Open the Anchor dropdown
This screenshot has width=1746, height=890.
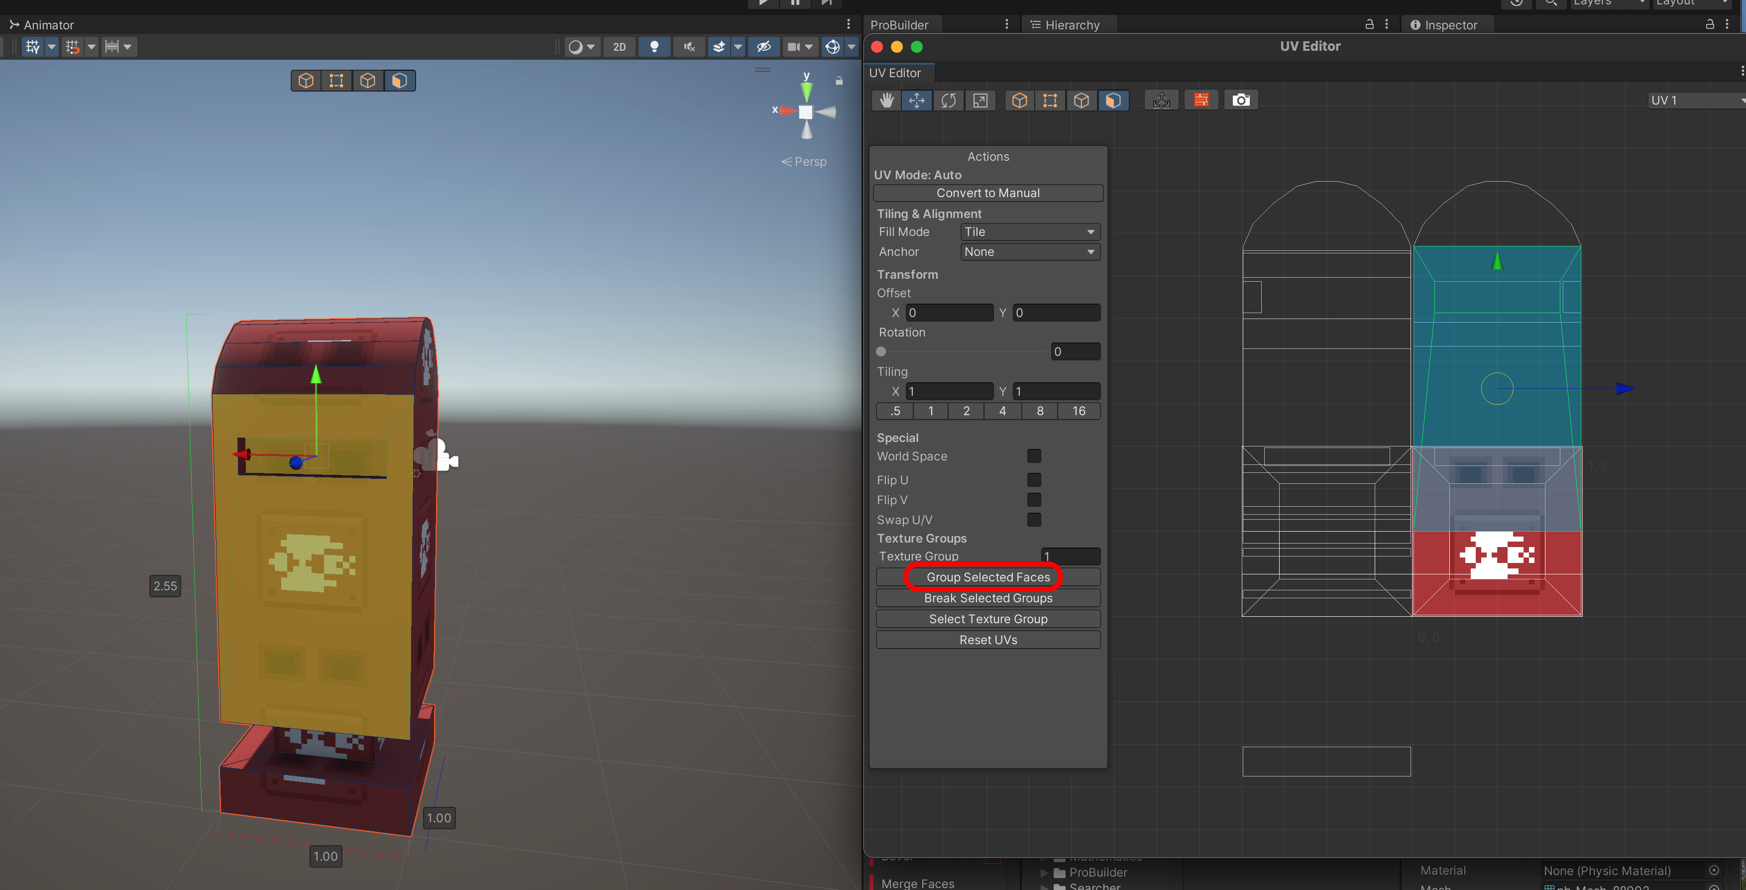1030,251
